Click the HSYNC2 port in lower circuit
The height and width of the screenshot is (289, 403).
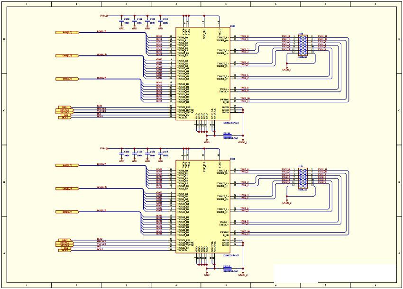64,243
